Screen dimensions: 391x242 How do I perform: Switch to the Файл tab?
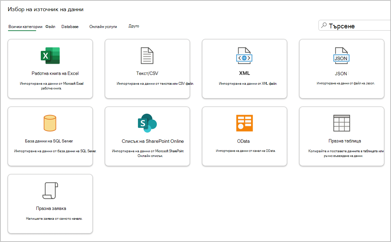[x=50, y=26]
